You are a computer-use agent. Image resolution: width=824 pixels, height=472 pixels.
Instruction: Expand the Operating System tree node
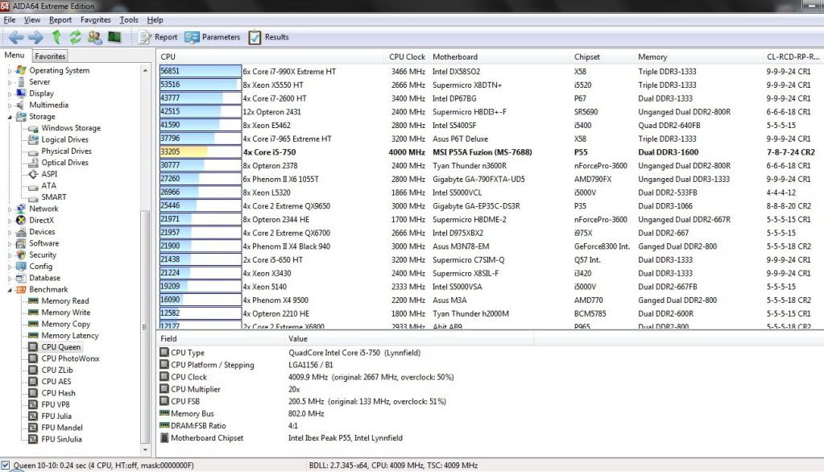pyautogui.click(x=10, y=70)
